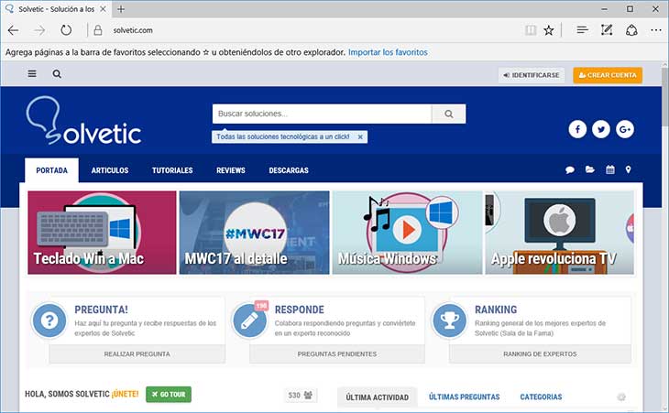Click the vertical scrollbar thumb of the page
This screenshot has height=413, width=669.
coord(664,98)
